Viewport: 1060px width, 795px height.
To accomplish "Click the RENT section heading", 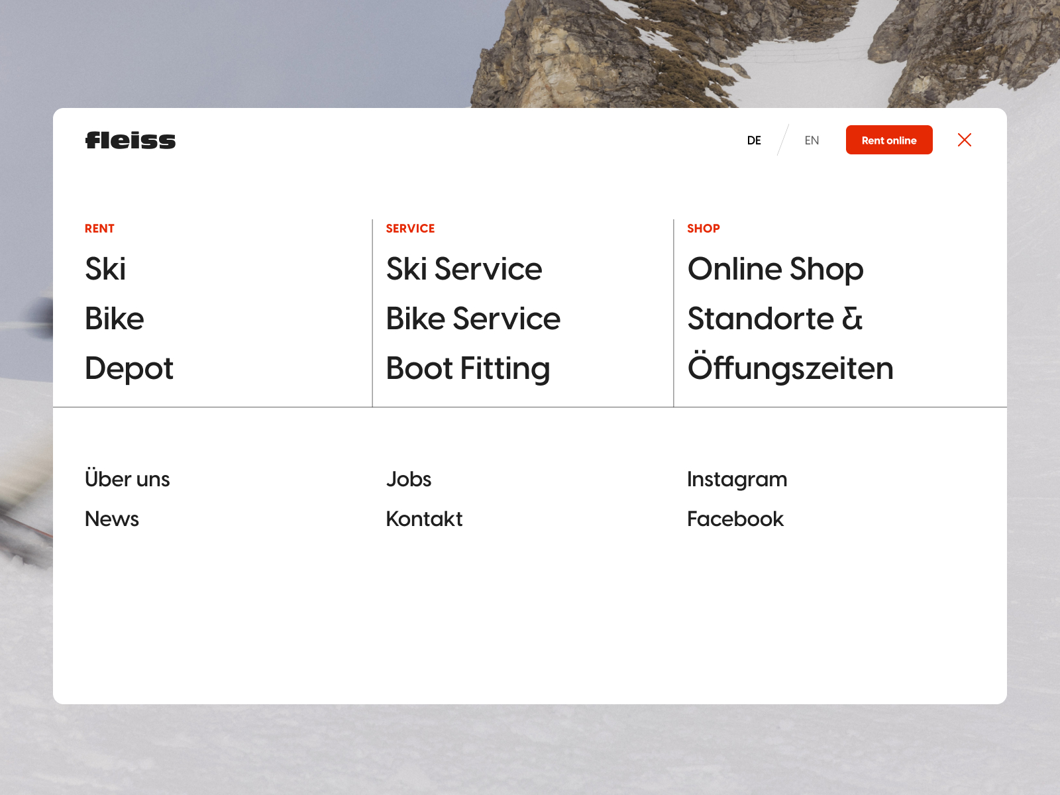I will (99, 229).
